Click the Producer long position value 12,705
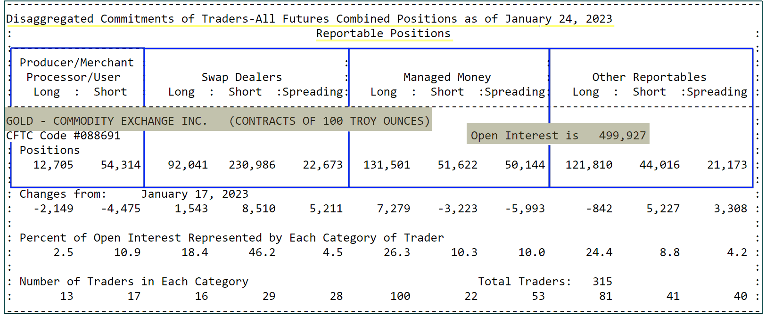Image resolution: width=774 pixels, height=315 pixels. pos(53,165)
